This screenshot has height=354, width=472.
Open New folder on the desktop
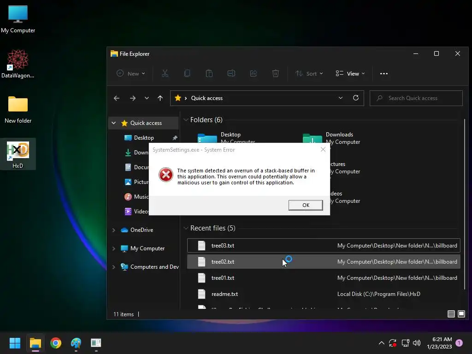click(18, 110)
